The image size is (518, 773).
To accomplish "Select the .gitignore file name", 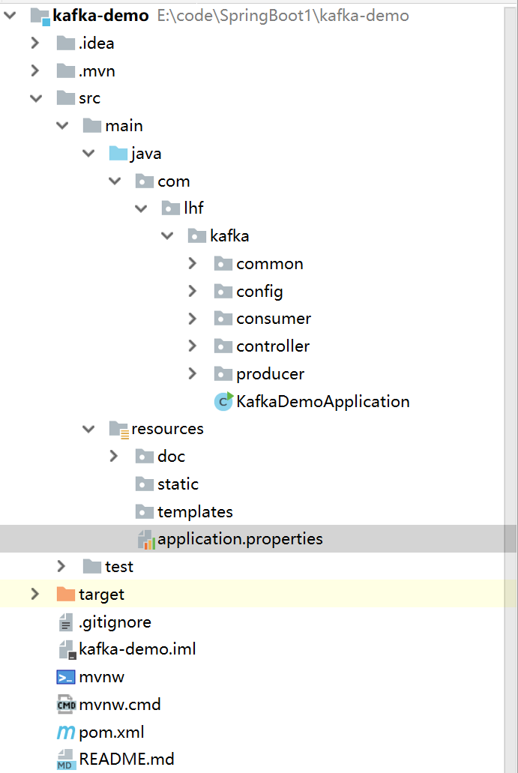I will pos(115,622).
